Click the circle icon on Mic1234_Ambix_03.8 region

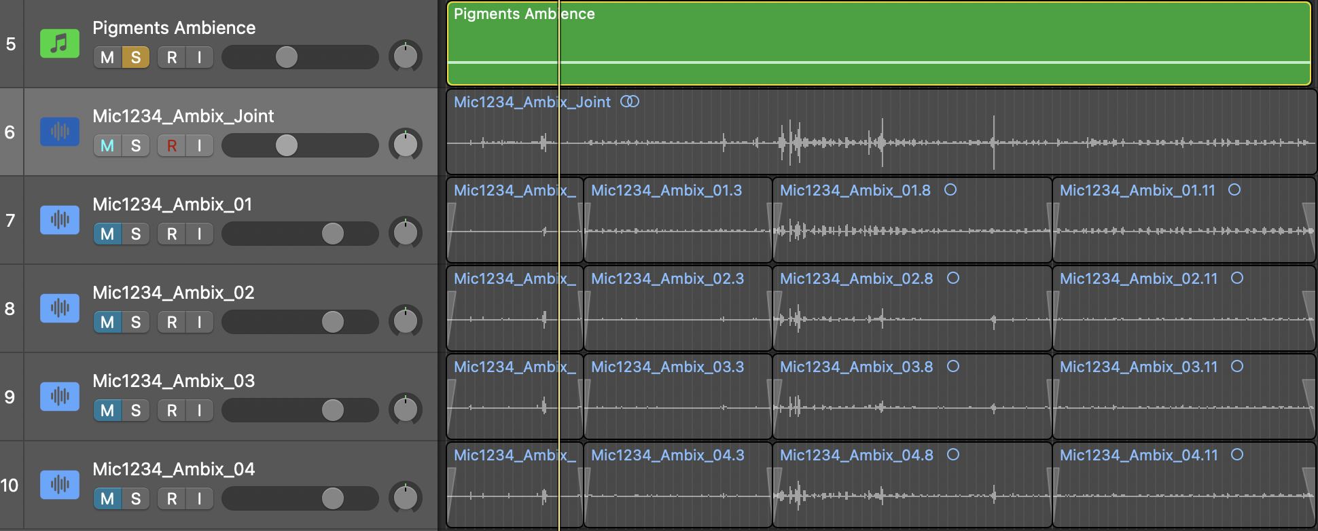(x=953, y=367)
